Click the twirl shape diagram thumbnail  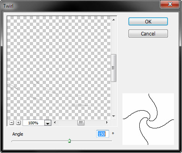pyautogui.click(x=148, y=119)
